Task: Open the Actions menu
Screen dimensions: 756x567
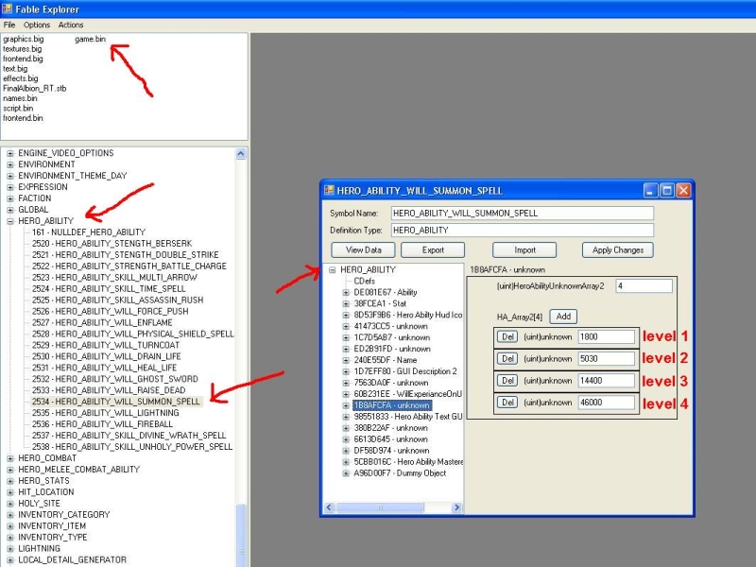Action: tap(71, 25)
